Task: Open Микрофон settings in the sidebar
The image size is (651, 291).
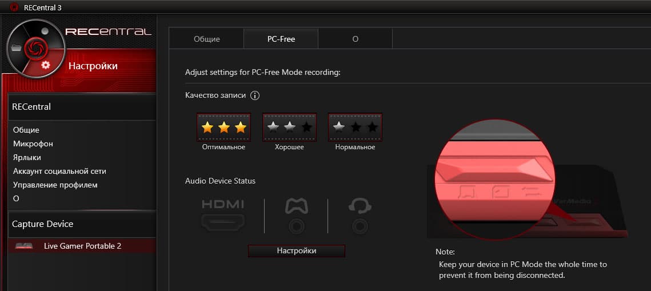Action: pyautogui.click(x=33, y=143)
